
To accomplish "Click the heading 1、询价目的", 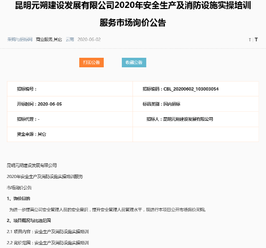I will pos(19,199).
